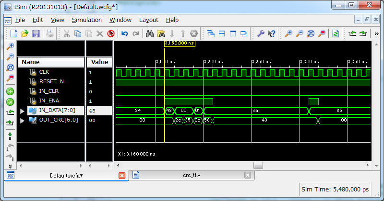Switch to the Default.wcfg* tab
Viewport: 384px width, 201px height.
[66, 176]
